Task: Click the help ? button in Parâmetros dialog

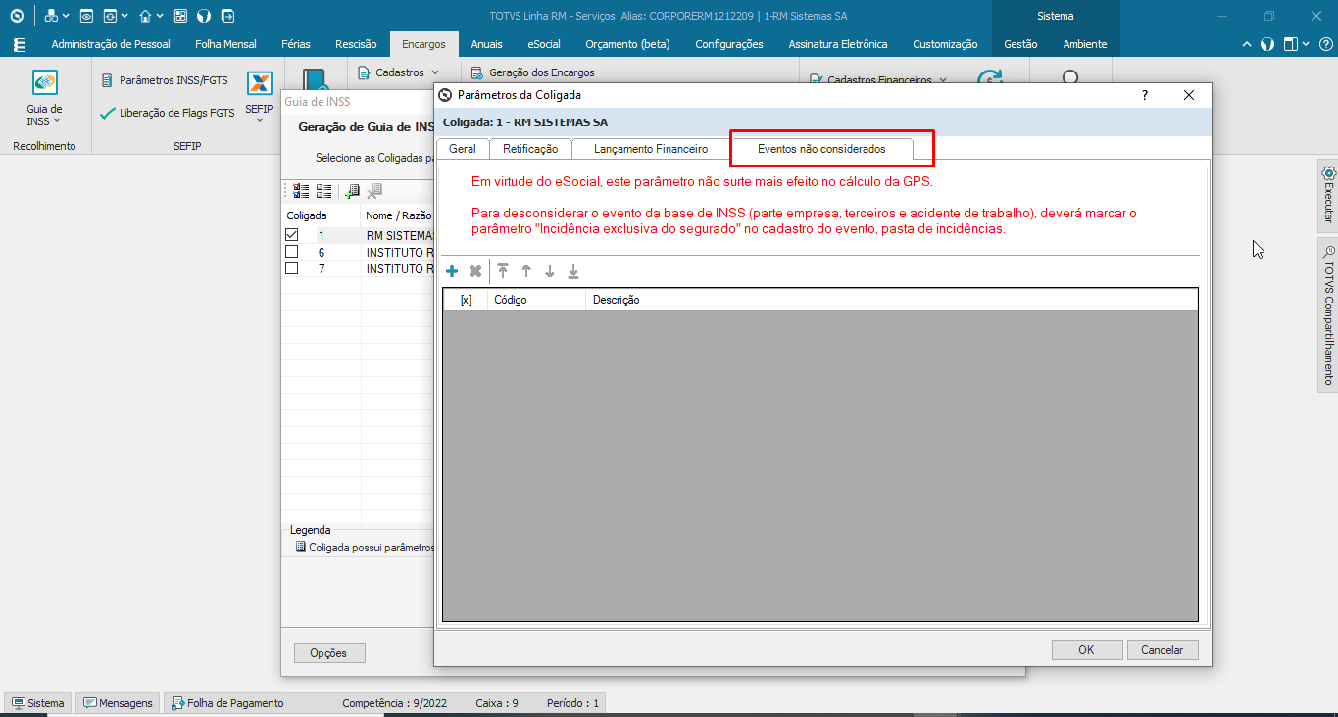Action: (1145, 95)
